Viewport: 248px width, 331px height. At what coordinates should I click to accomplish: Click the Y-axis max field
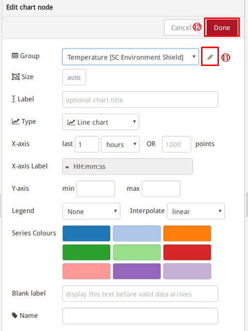click(x=161, y=189)
